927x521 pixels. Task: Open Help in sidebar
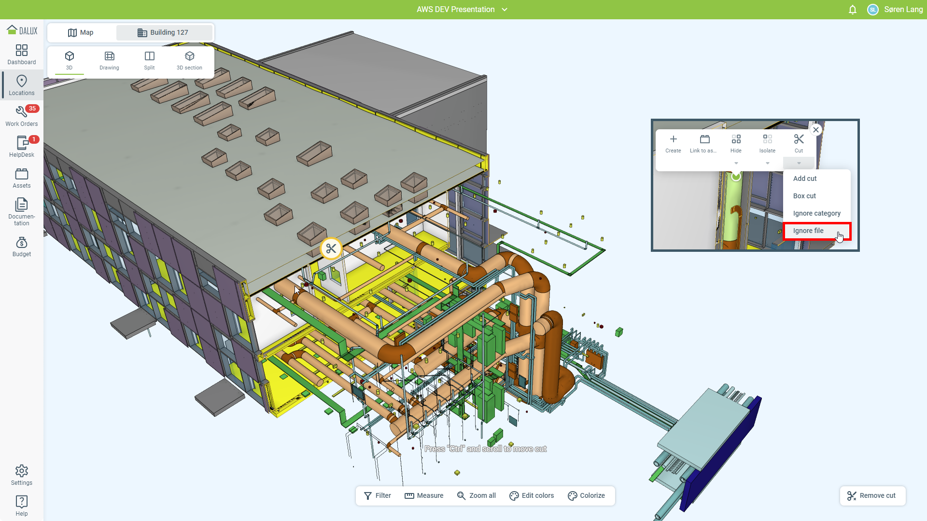point(22,507)
